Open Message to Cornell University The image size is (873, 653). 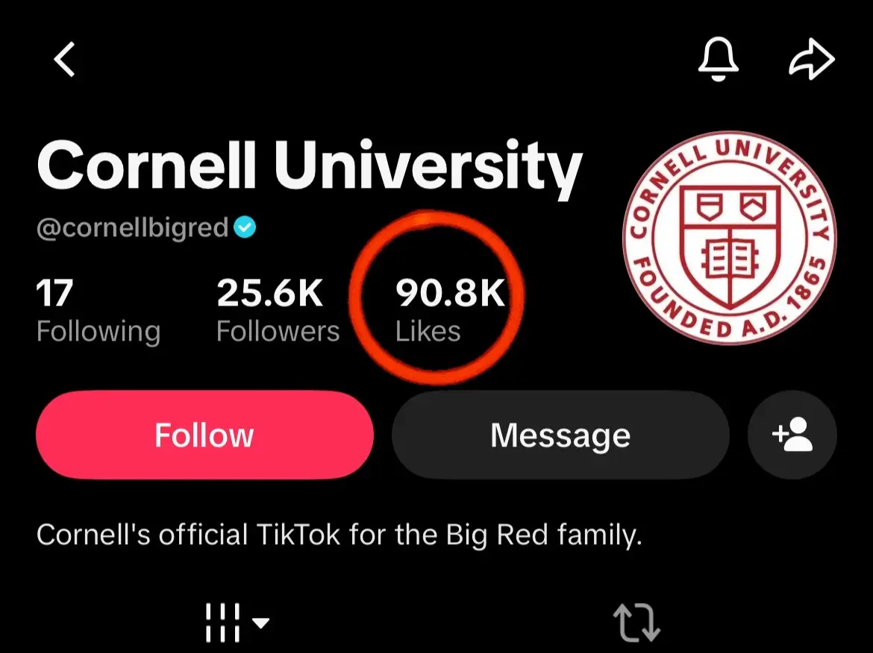pos(560,435)
